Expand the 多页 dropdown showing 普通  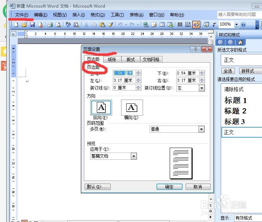click(x=201, y=129)
